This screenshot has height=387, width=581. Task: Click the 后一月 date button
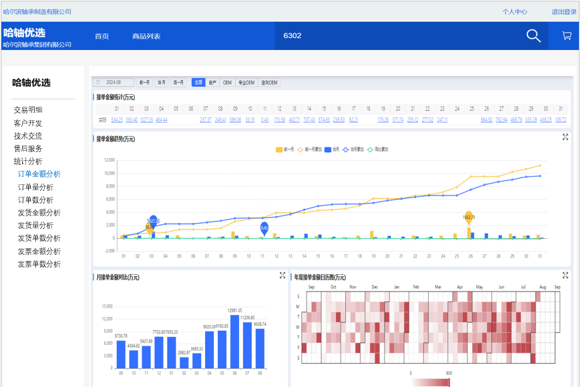click(178, 82)
